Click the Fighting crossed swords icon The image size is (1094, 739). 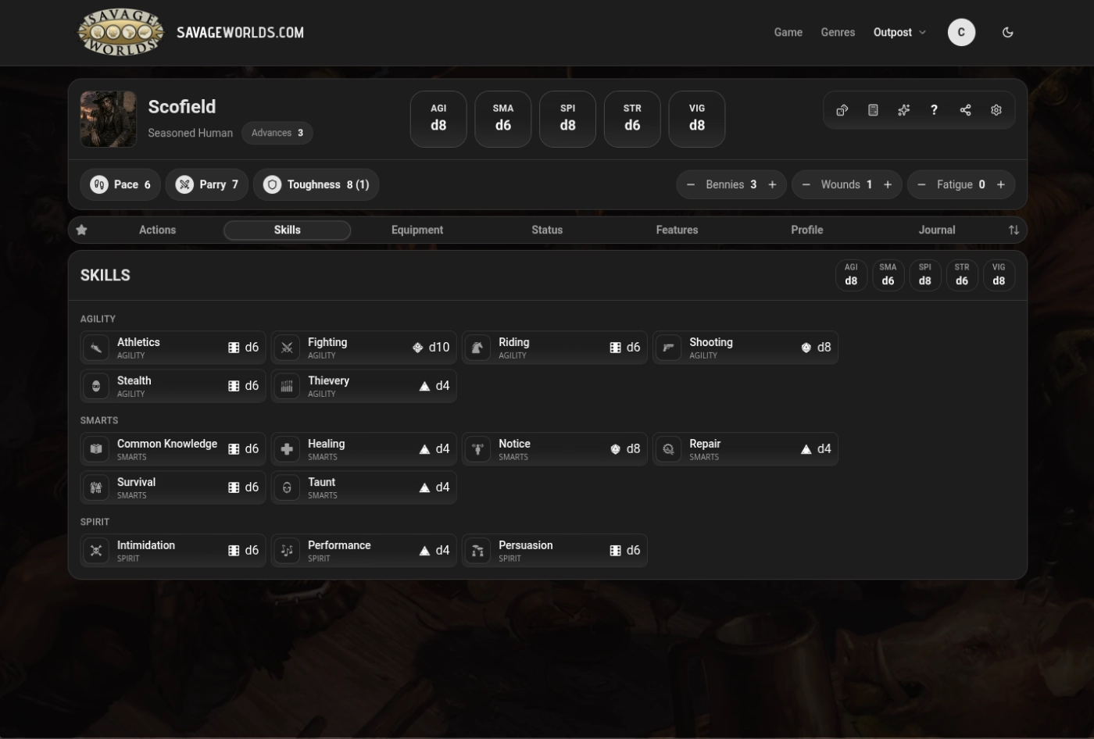tap(287, 348)
